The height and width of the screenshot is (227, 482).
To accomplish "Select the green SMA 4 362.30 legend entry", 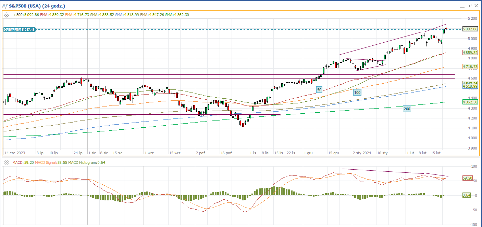I will tap(177, 15).
